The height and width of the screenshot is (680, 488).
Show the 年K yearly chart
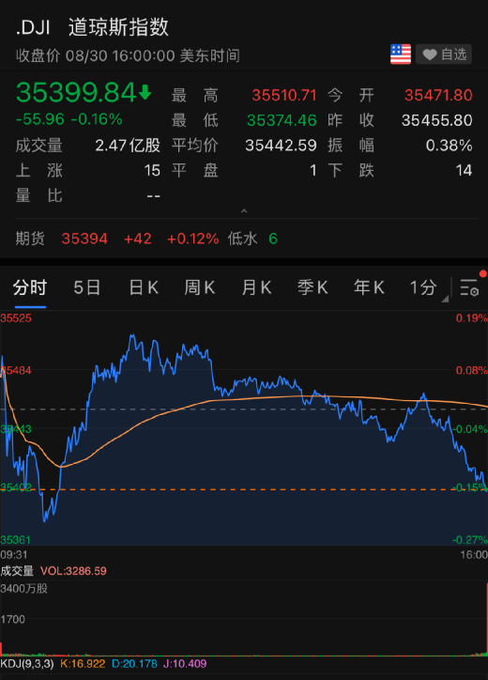point(369,287)
